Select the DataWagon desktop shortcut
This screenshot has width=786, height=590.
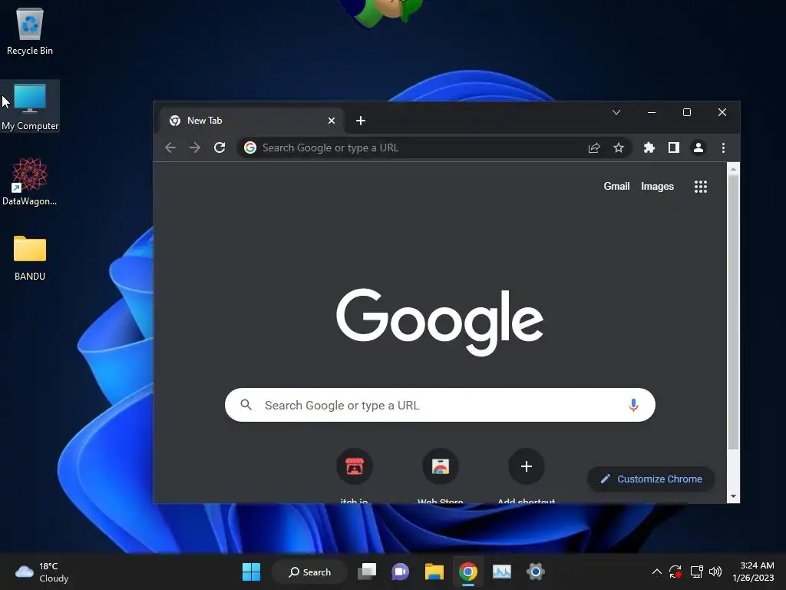coord(30,181)
